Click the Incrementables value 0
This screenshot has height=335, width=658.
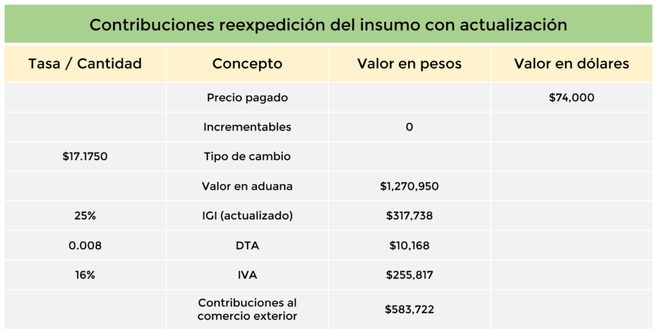tap(409, 127)
